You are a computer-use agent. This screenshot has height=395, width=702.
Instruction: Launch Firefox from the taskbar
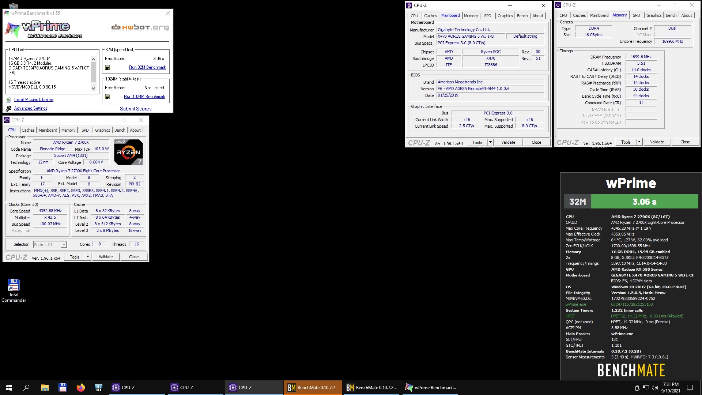80,388
